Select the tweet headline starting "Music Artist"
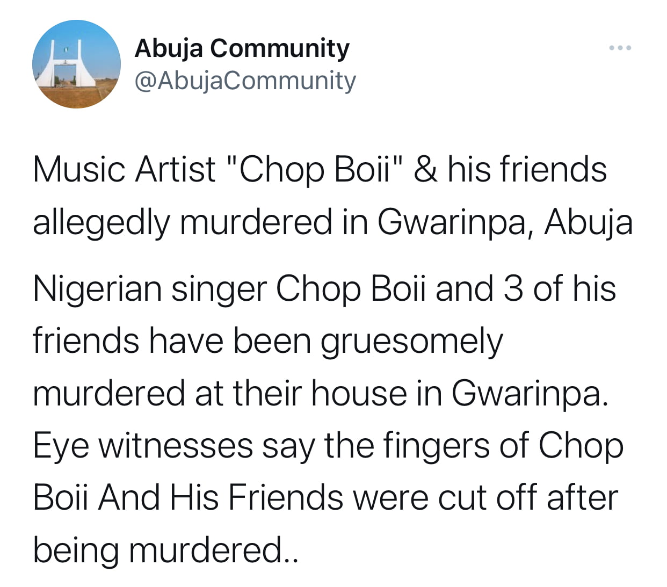Screen dimensions: 667x587 [332, 195]
